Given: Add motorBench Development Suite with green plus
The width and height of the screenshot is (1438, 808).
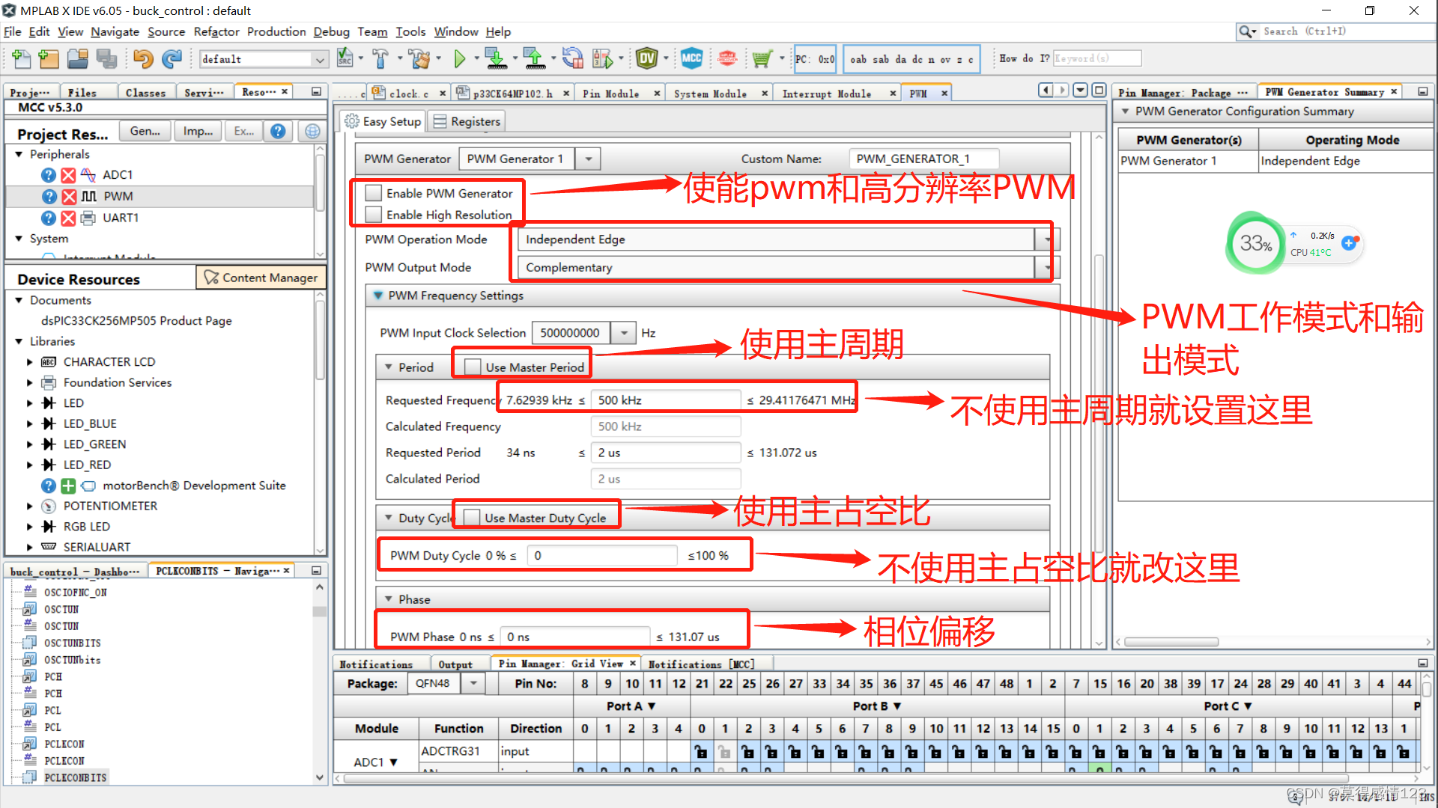Looking at the screenshot, I should click(68, 486).
